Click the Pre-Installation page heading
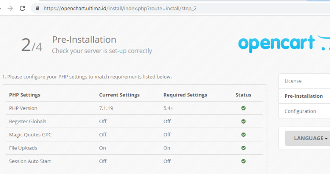330x174 pixels. tap(84, 39)
